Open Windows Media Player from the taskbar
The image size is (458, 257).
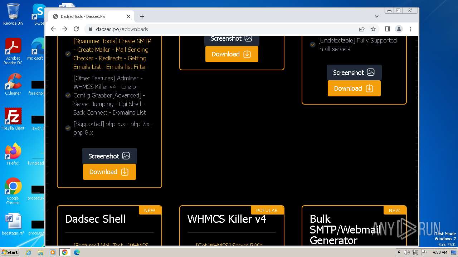[52, 252]
